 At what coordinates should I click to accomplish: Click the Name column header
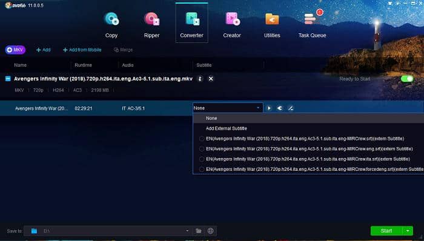pyautogui.click(x=20, y=65)
